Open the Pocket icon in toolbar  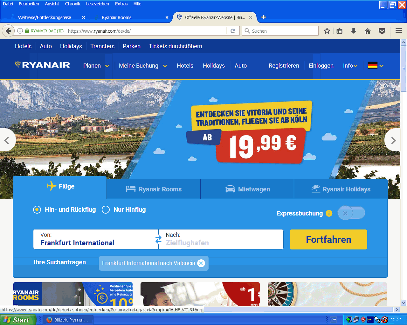382,31
